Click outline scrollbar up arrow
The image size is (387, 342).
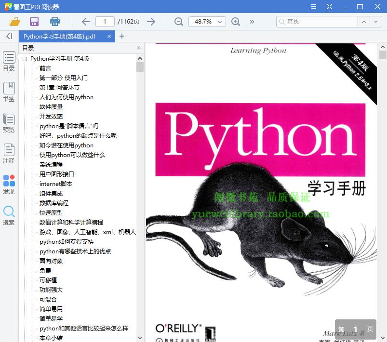point(140,58)
